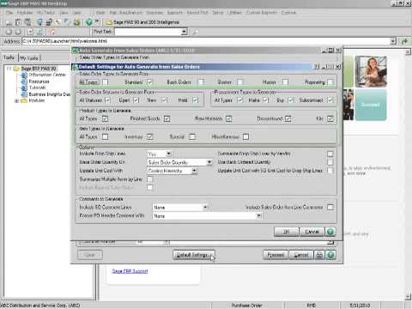Uncheck the Raw Materials product type
This screenshot has height=309, width=412.
click(x=229, y=118)
